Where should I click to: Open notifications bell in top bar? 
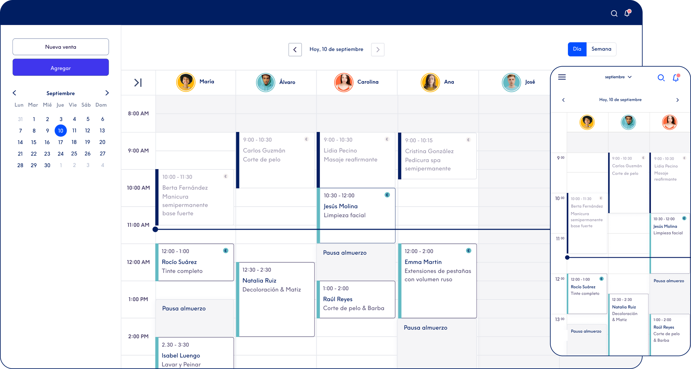click(x=627, y=13)
